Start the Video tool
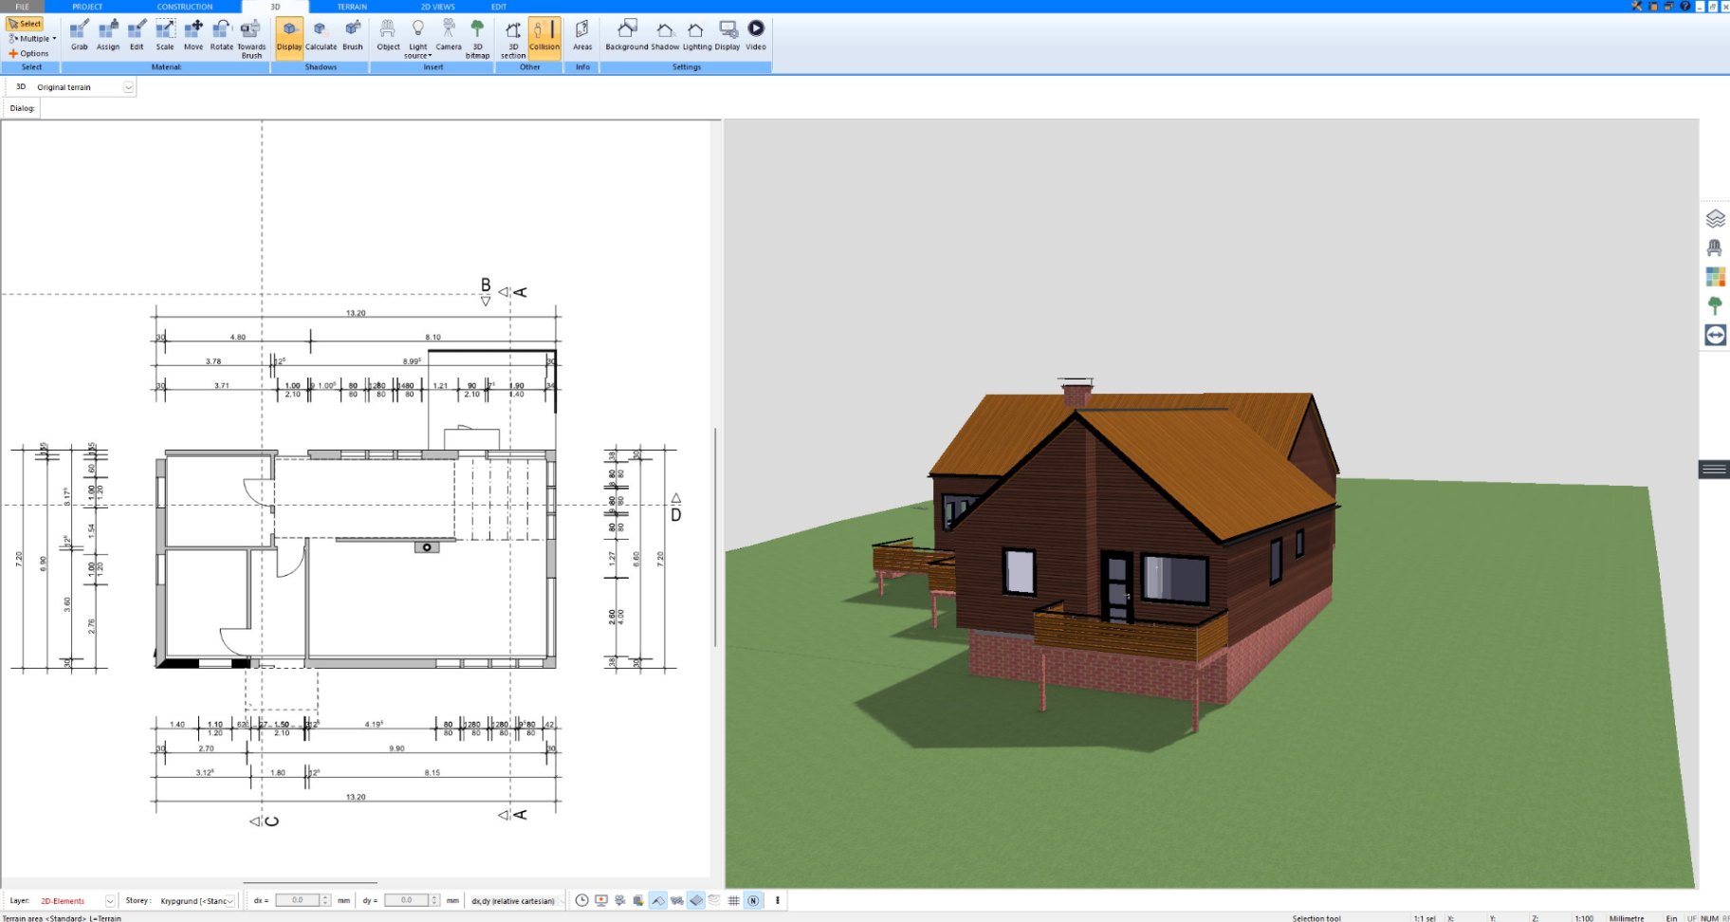Screen dimensions: 1730x922 (756, 35)
